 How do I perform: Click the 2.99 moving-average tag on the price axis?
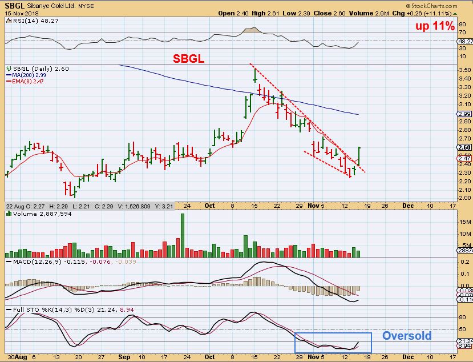tap(464, 114)
